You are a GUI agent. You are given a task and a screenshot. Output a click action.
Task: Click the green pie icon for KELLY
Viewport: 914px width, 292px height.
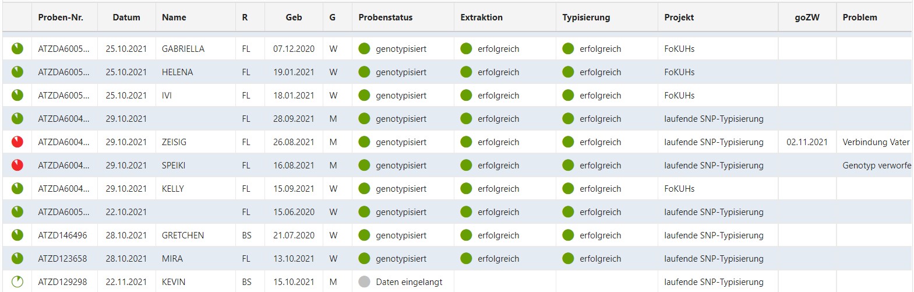[x=17, y=188]
